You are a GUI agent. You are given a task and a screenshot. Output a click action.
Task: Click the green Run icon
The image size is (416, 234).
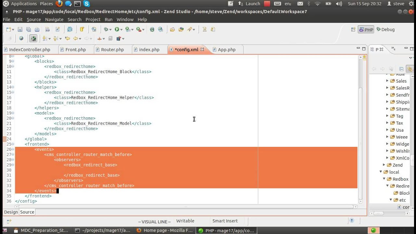[117, 29]
